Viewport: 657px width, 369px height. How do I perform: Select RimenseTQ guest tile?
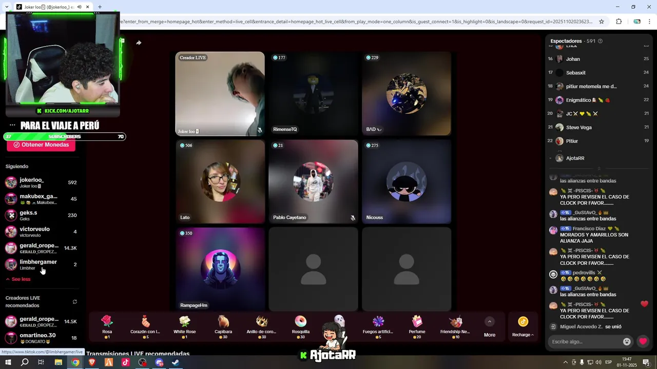click(x=313, y=94)
